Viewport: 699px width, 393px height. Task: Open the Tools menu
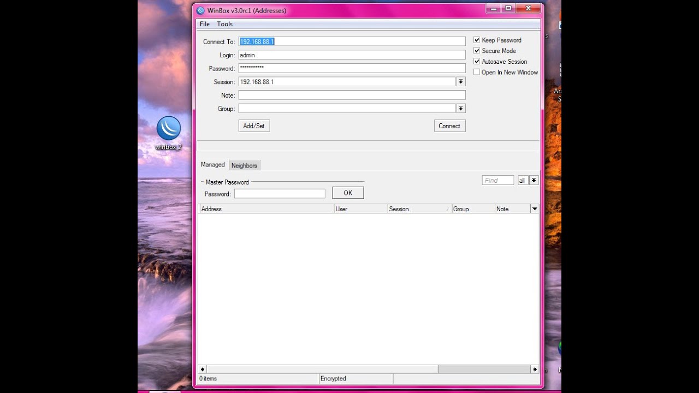[x=225, y=24]
